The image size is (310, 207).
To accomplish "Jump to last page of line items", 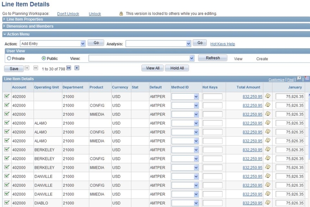I will pos(77,68).
